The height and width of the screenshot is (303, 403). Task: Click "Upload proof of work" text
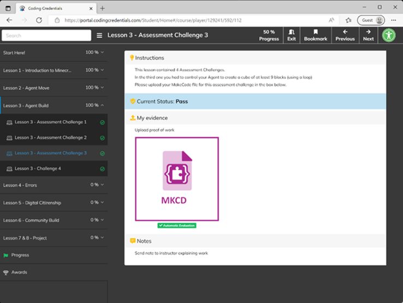(x=155, y=130)
